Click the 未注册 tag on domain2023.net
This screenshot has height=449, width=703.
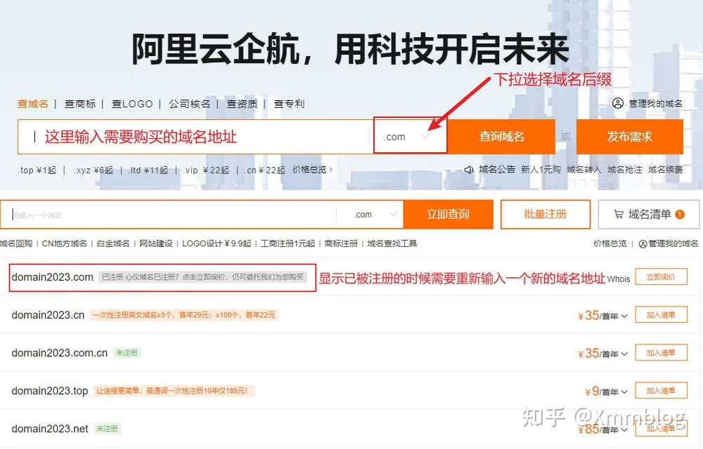pyautogui.click(x=107, y=429)
